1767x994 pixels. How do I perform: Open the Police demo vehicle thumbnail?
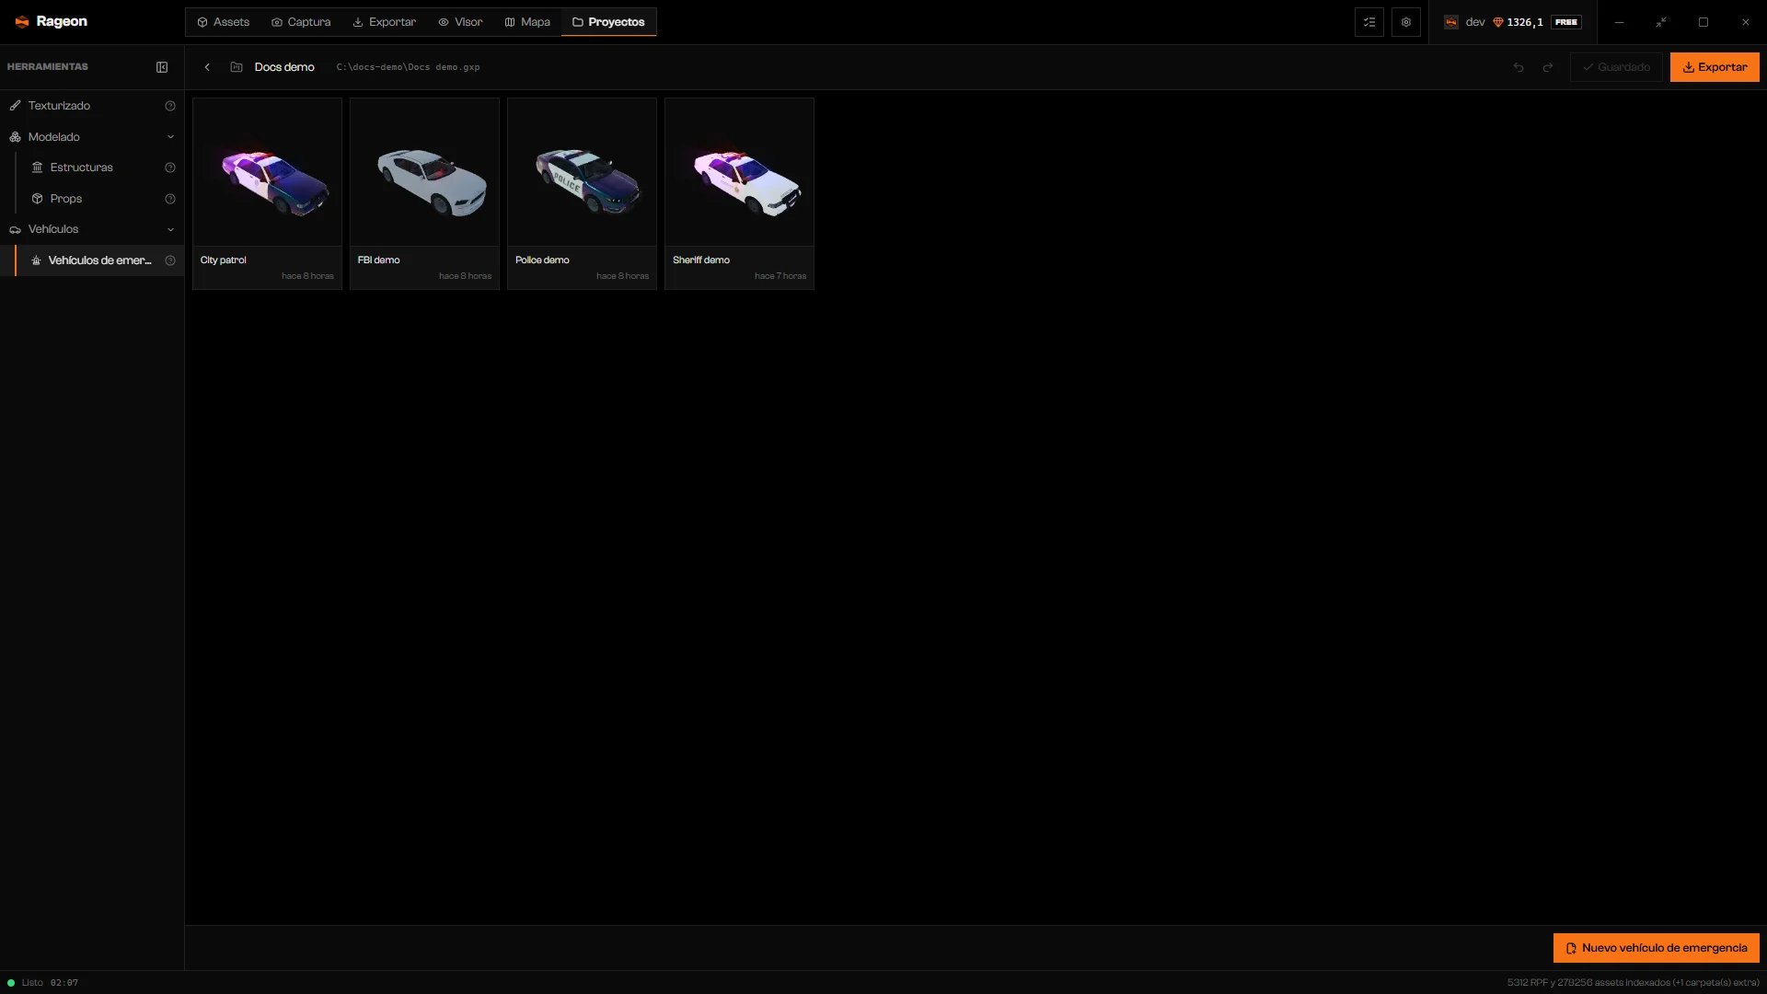pyautogui.click(x=582, y=172)
